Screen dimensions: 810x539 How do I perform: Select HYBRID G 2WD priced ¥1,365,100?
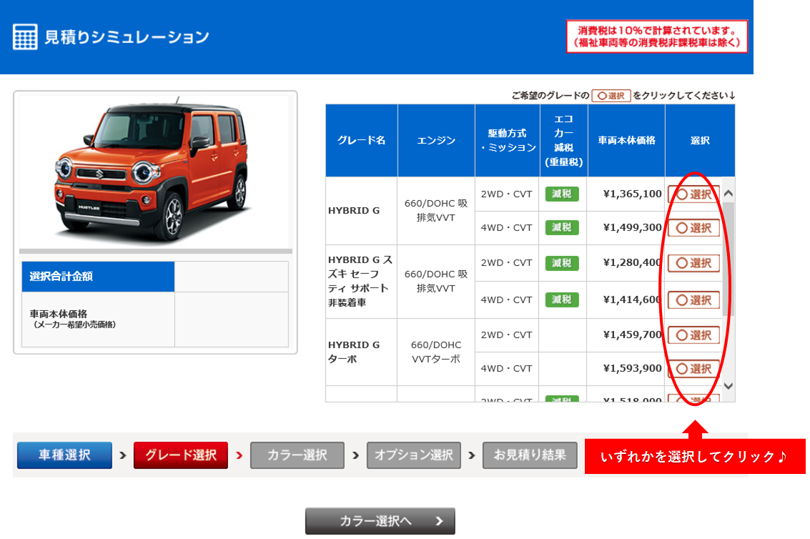tap(693, 194)
